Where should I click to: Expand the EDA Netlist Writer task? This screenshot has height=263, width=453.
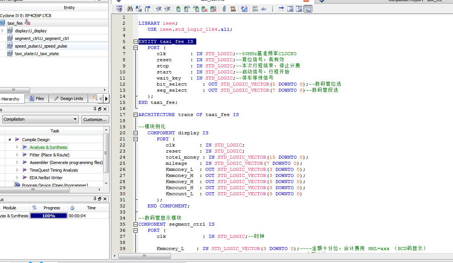tap(17, 177)
